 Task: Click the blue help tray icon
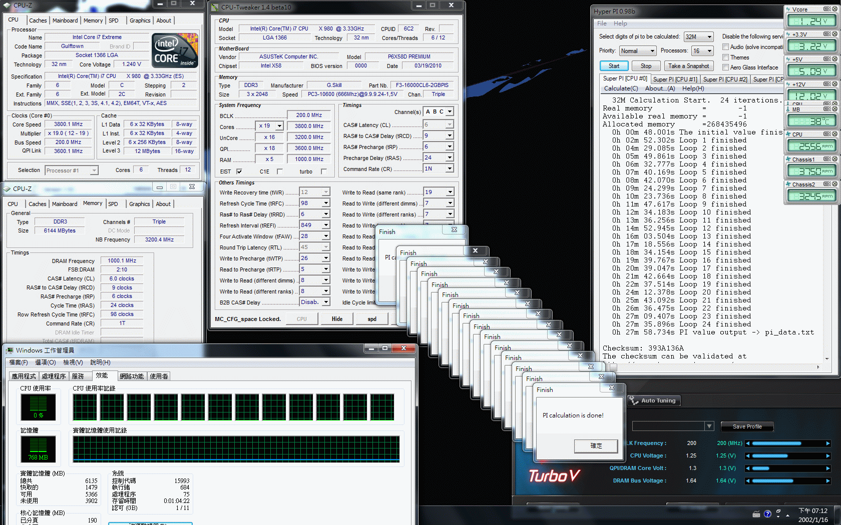(x=767, y=514)
